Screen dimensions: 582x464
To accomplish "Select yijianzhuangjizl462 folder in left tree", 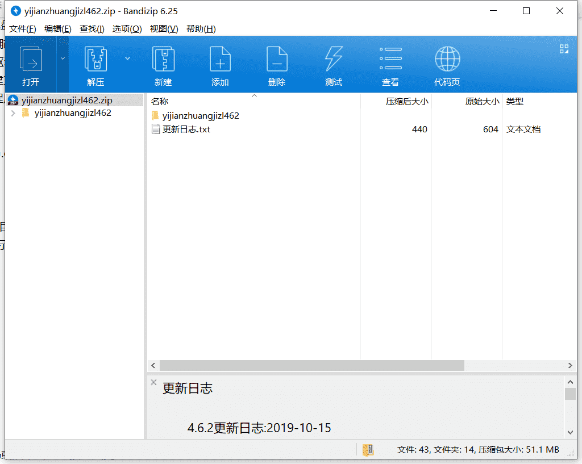I will tap(73, 113).
